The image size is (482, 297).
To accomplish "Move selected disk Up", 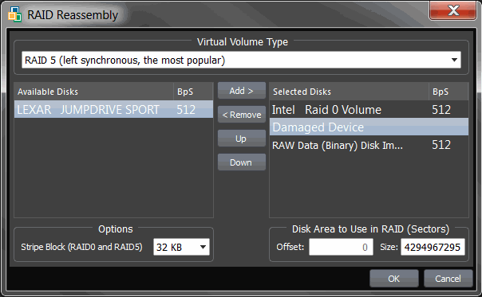I will coord(242,139).
